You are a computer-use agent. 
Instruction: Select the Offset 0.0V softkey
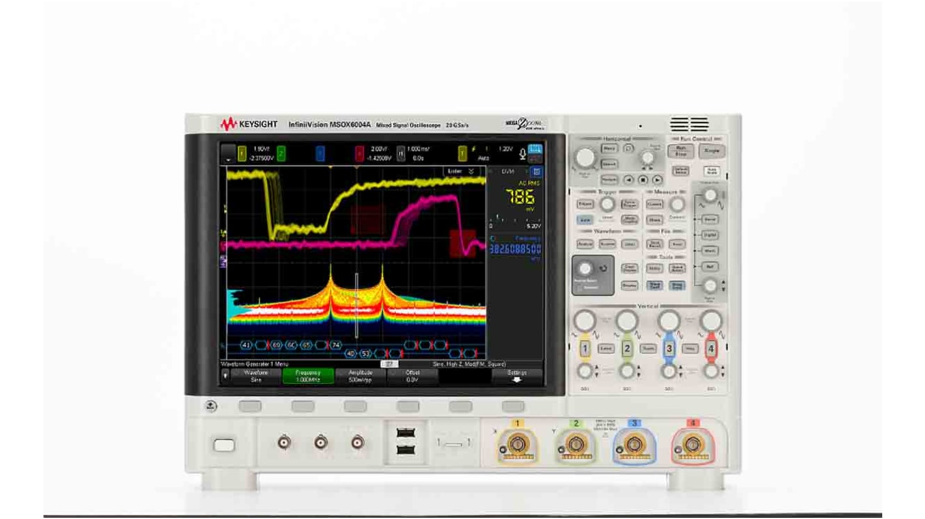pos(412,376)
